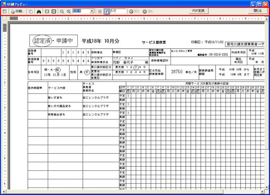The width and height of the screenshot is (270, 195).
Task: Click the 26750 amount value
Action: 177,72
